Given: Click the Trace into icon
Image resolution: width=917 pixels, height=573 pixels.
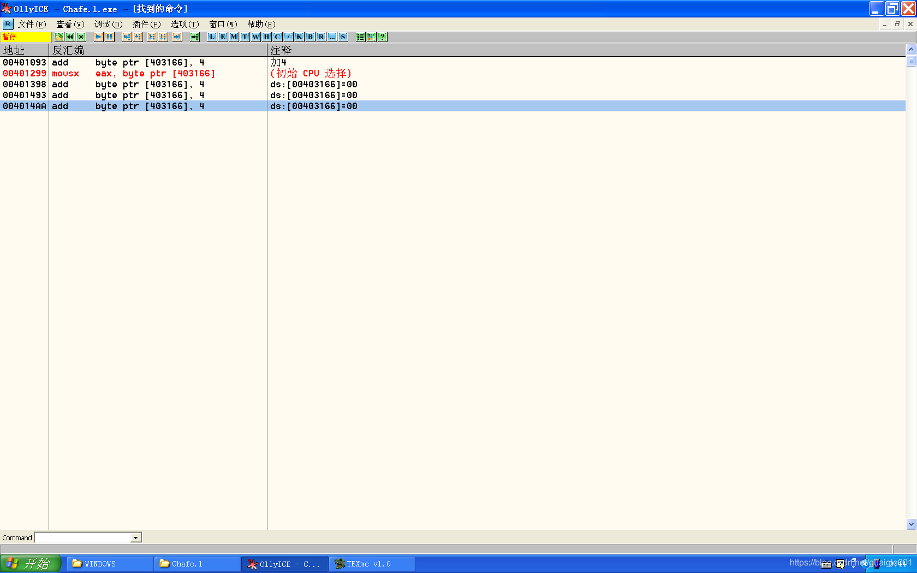Looking at the screenshot, I should point(152,37).
